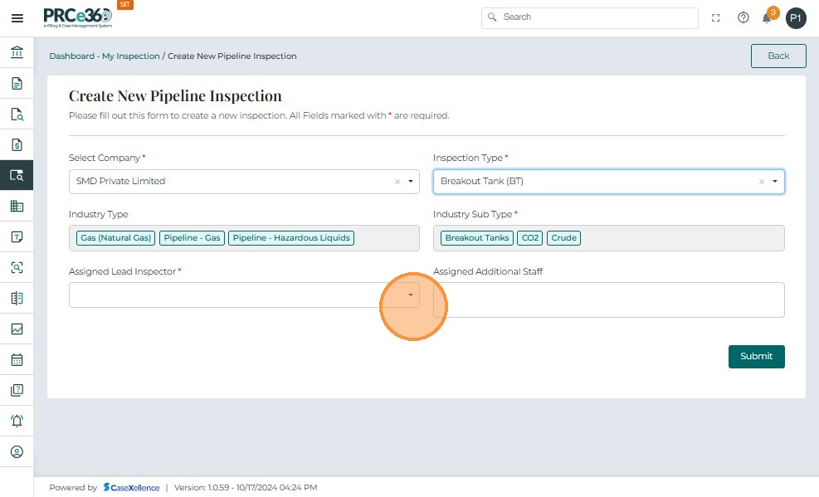The width and height of the screenshot is (819, 497).
Task: Open sidebar bank building icon
Action: [17, 52]
